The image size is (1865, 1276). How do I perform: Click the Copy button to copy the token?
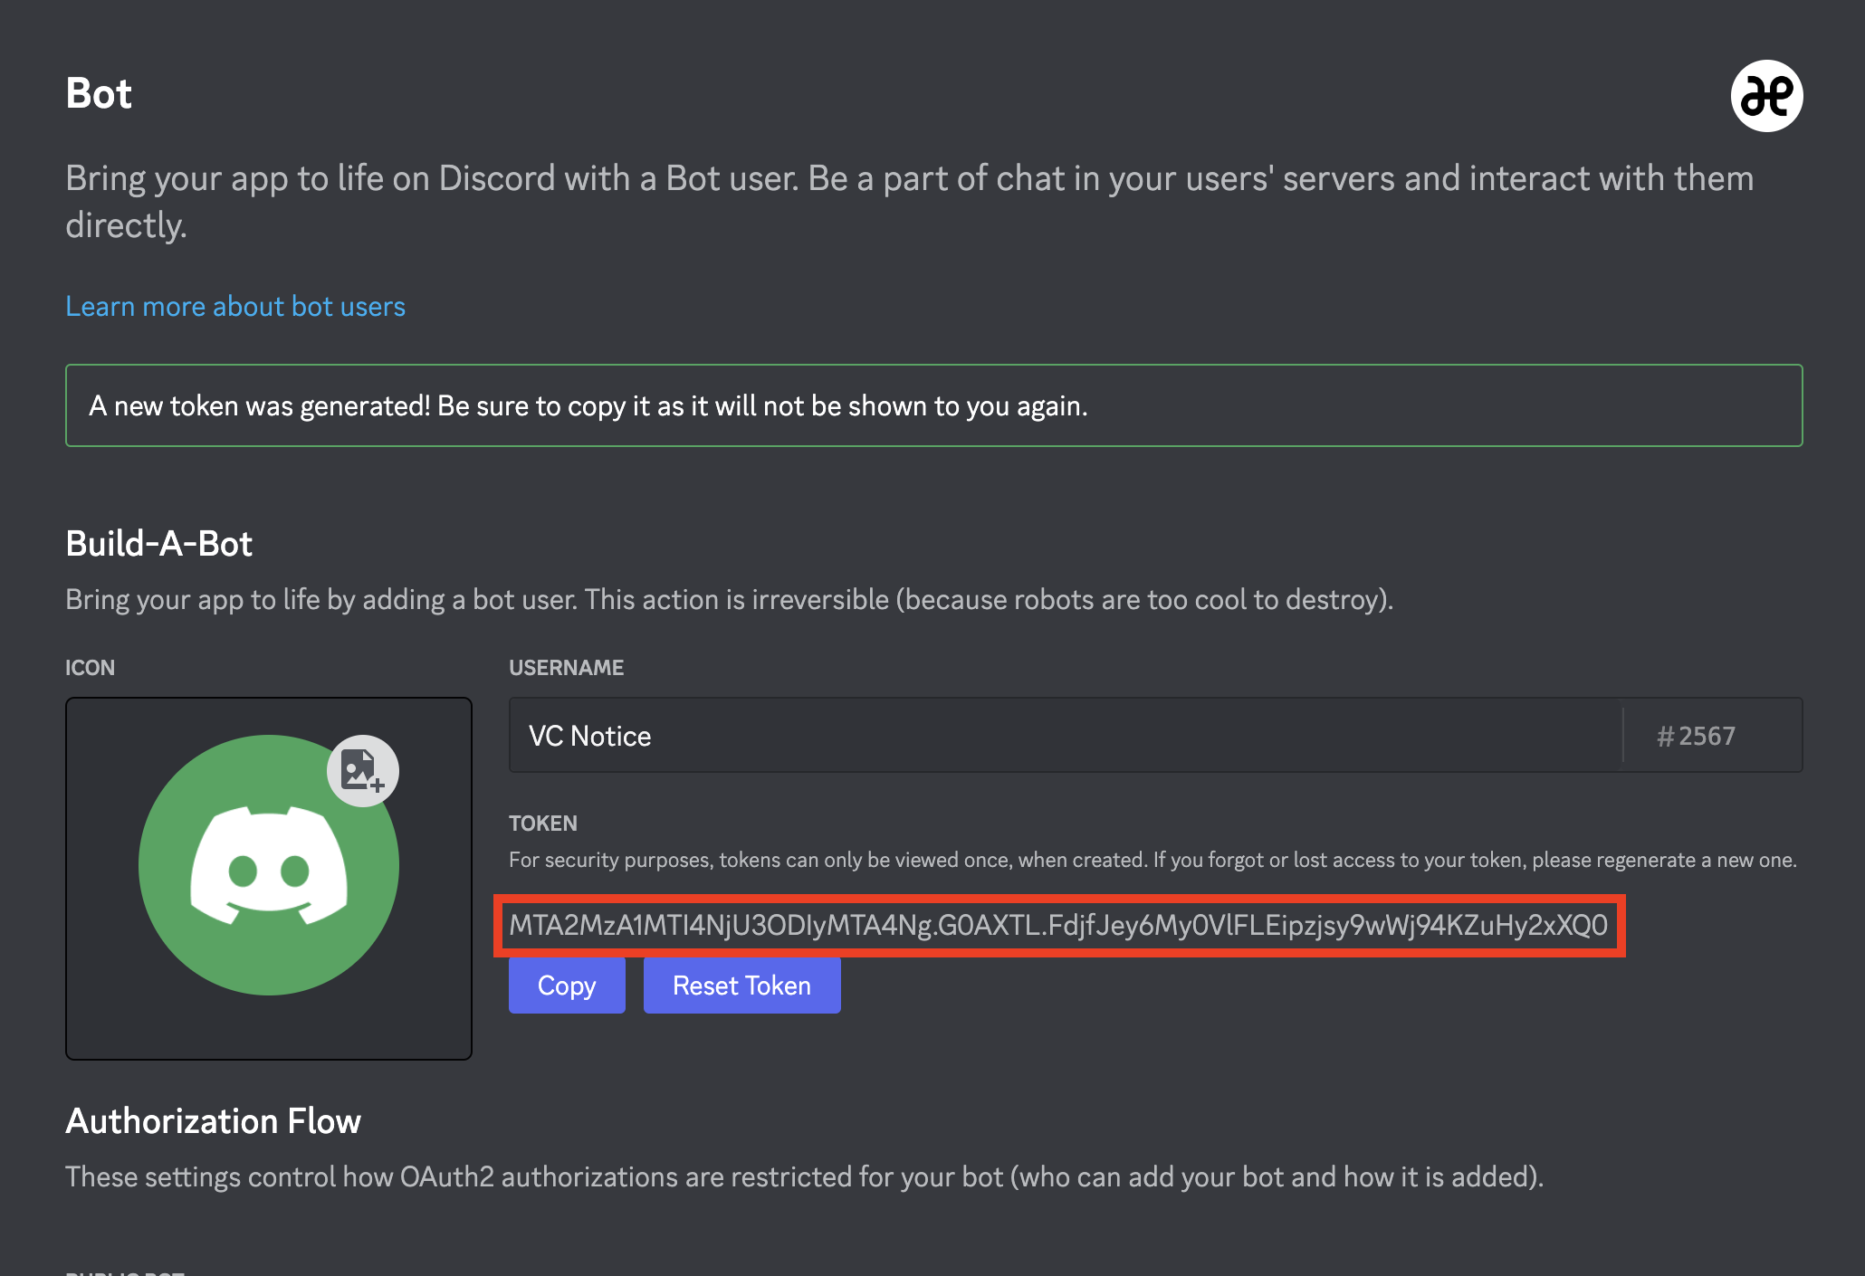(566, 985)
